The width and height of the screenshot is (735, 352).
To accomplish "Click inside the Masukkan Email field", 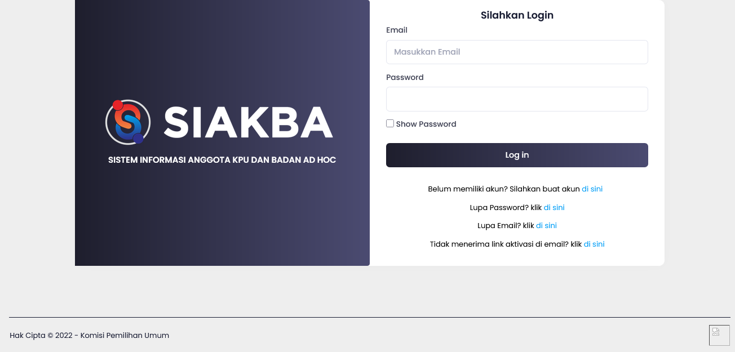I will point(517,52).
